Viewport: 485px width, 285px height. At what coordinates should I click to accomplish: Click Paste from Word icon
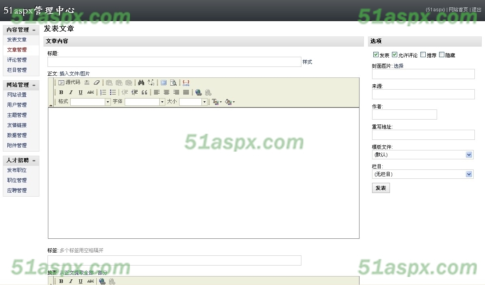pyautogui.click(x=129, y=82)
